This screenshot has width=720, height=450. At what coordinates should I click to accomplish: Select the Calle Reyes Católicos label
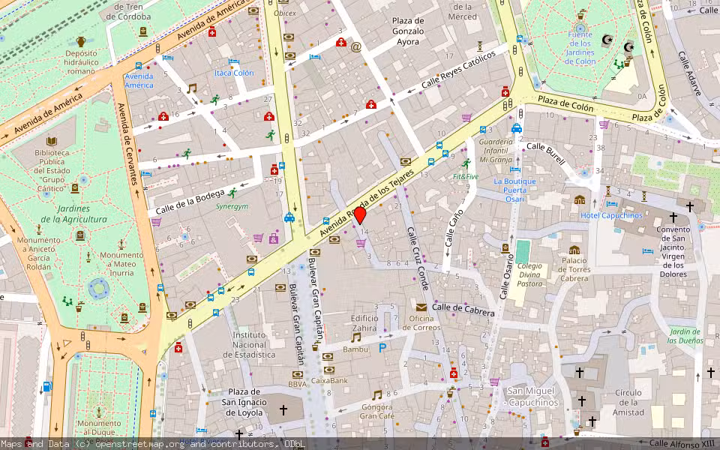459,69
